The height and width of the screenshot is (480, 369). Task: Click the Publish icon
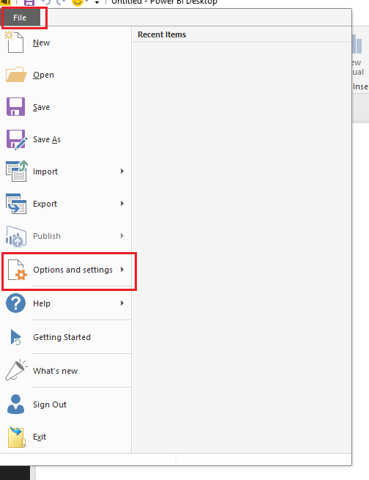(x=16, y=236)
